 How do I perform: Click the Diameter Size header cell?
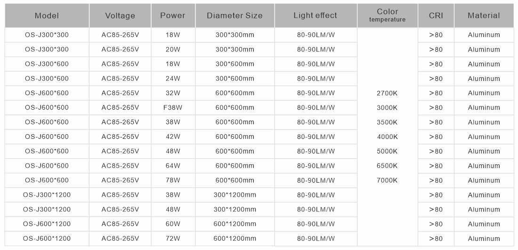click(235, 16)
